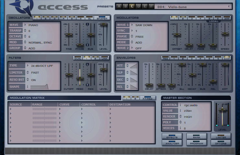Open the envelopes PEG tab
The height and width of the screenshot is (155, 240).
point(165,58)
